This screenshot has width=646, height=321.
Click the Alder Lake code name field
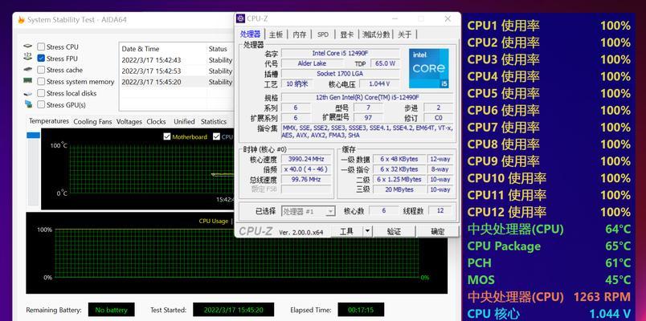[x=312, y=63]
